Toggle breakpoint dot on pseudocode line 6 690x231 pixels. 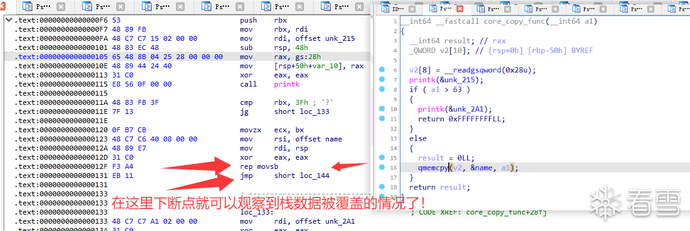click(382, 70)
